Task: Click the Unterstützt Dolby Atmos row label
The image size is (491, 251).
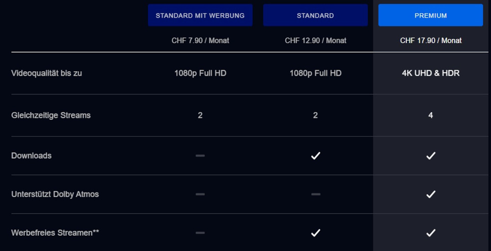Action: click(x=55, y=194)
